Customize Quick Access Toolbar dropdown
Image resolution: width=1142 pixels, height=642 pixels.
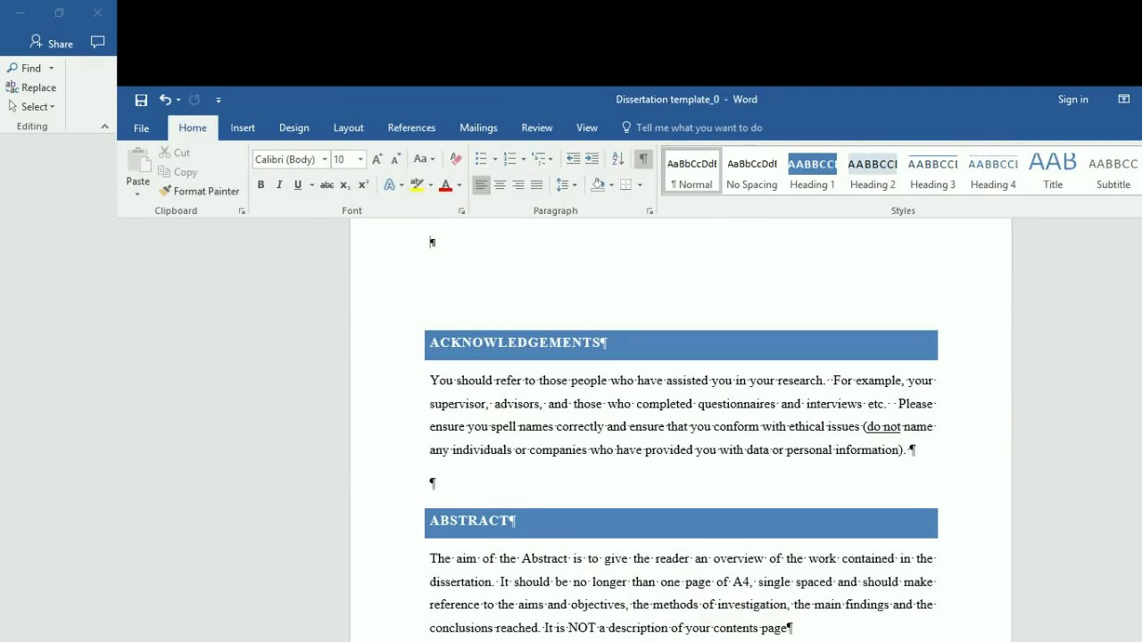coord(219,100)
